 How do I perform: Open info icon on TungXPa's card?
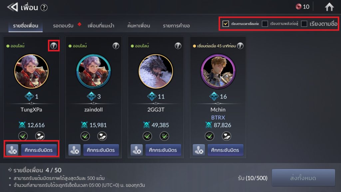pyautogui.click(x=54, y=46)
